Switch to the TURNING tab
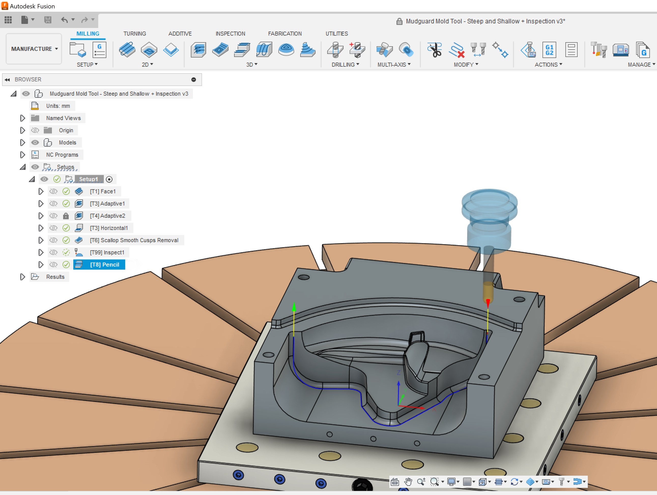Screen dimensions: 657x495 [x=135, y=34]
